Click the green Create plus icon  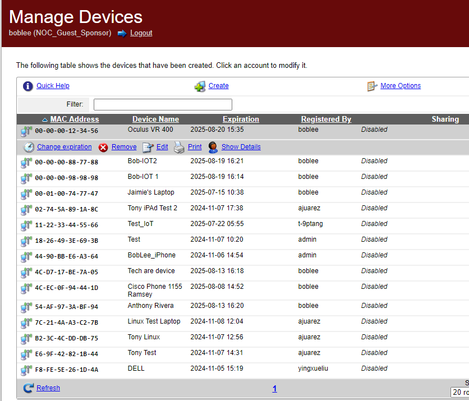tap(200, 86)
